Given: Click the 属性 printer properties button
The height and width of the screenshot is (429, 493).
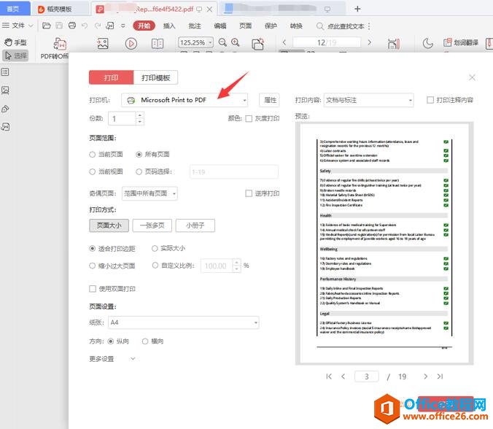Looking at the screenshot, I should tap(270, 100).
